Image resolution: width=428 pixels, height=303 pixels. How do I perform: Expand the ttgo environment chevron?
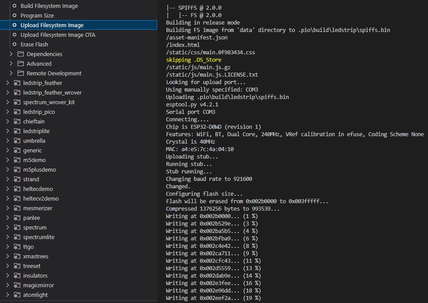[7, 247]
